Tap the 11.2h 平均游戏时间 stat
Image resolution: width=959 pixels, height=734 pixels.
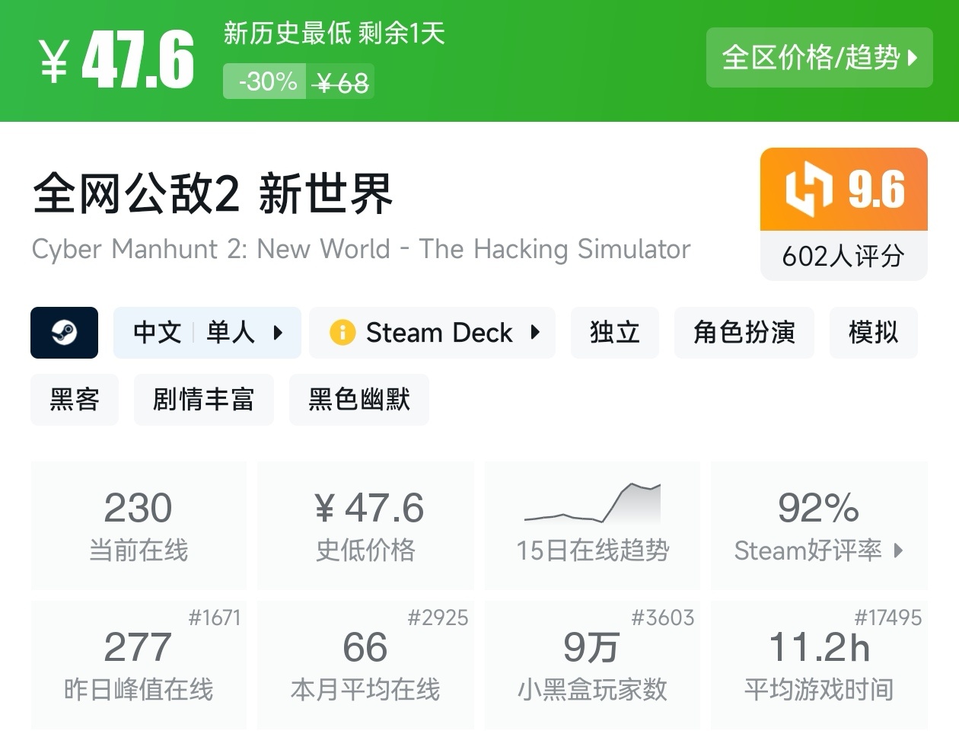tap(819, 665)
